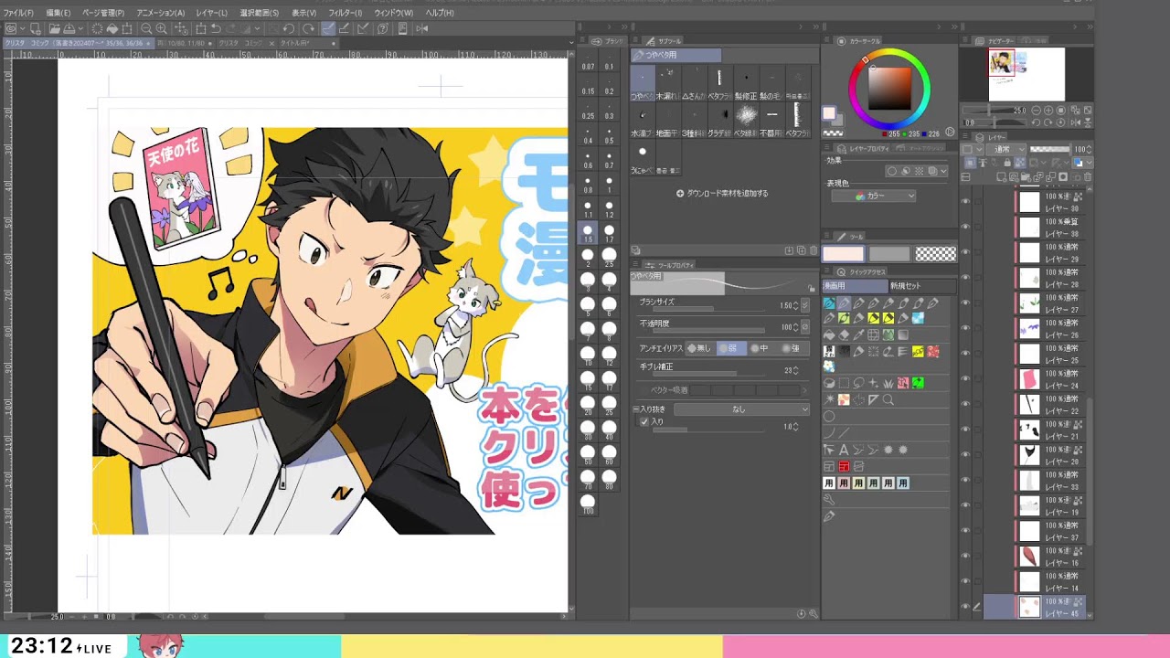1170x658 pixels.
Task: Hide layer レイヤー 24
Action: tap(965, 378)
